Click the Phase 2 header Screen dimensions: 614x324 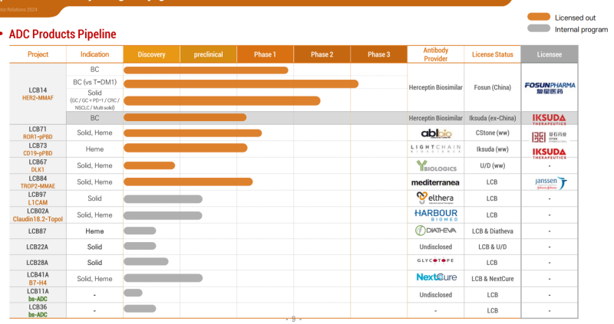tap(322, 54)
